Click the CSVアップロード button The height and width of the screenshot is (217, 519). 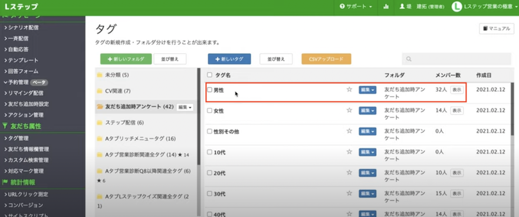(x=326, y=59)
